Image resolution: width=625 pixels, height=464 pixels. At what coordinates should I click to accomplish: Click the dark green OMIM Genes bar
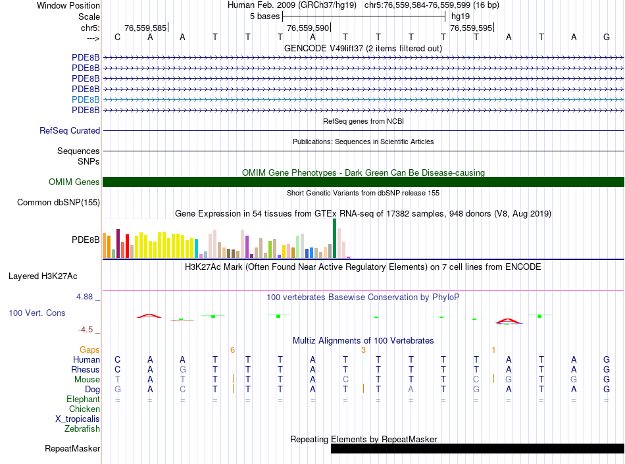pyautogui.click(x=363, y=182)
